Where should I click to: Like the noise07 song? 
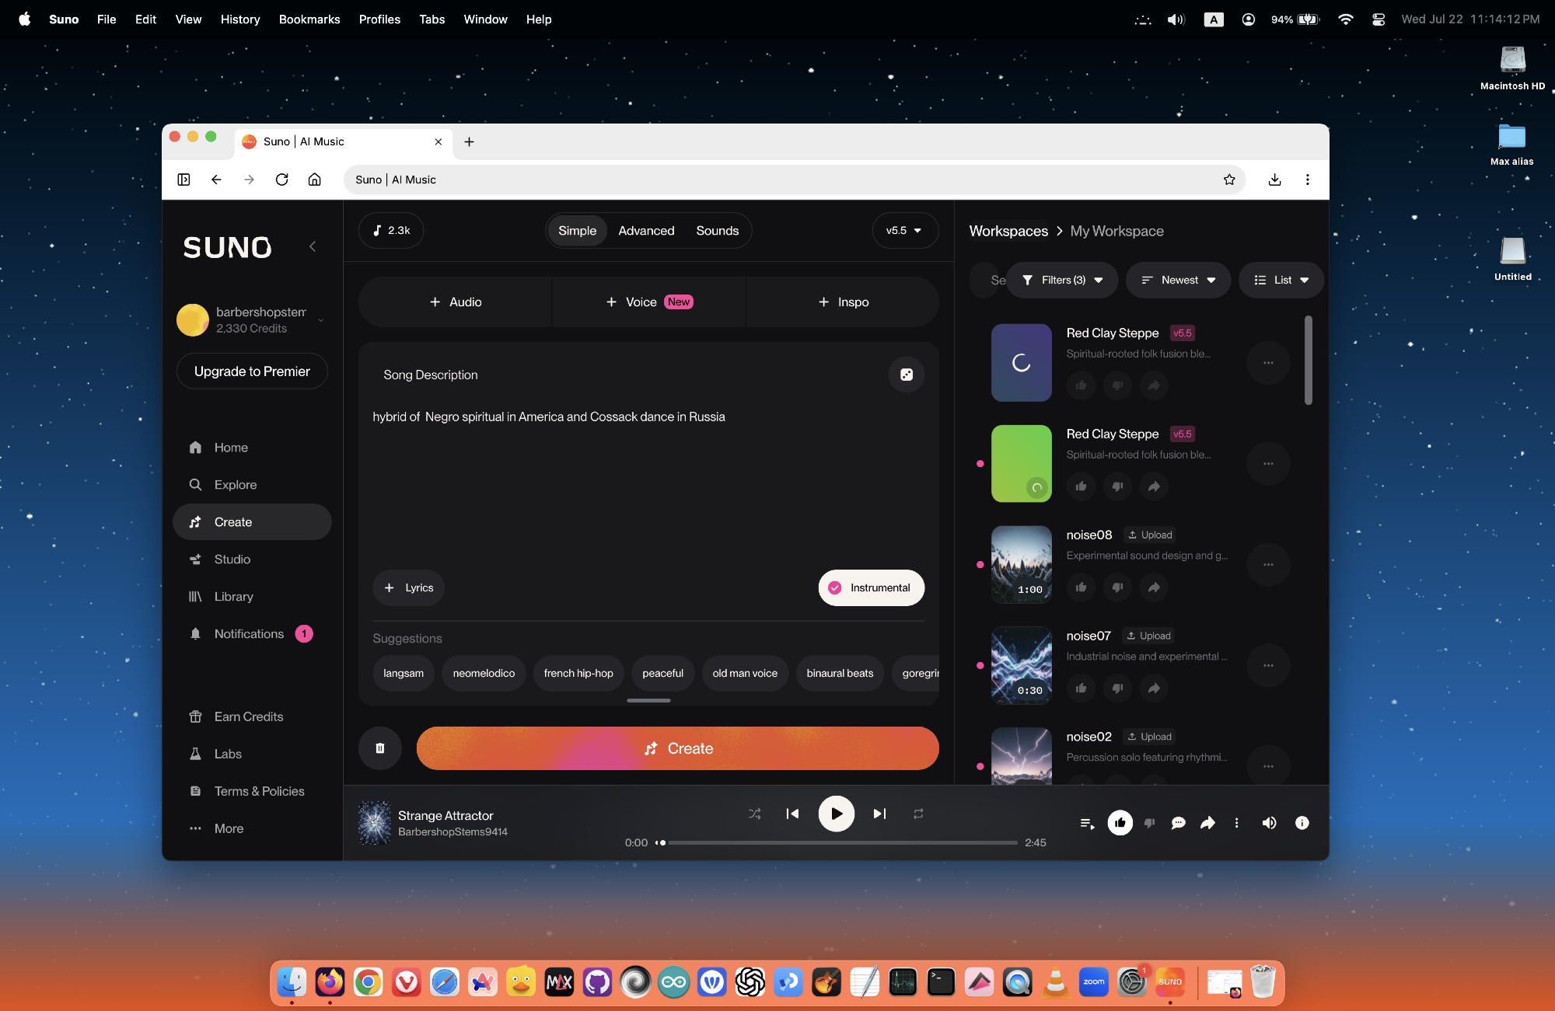coord(1081,689)
